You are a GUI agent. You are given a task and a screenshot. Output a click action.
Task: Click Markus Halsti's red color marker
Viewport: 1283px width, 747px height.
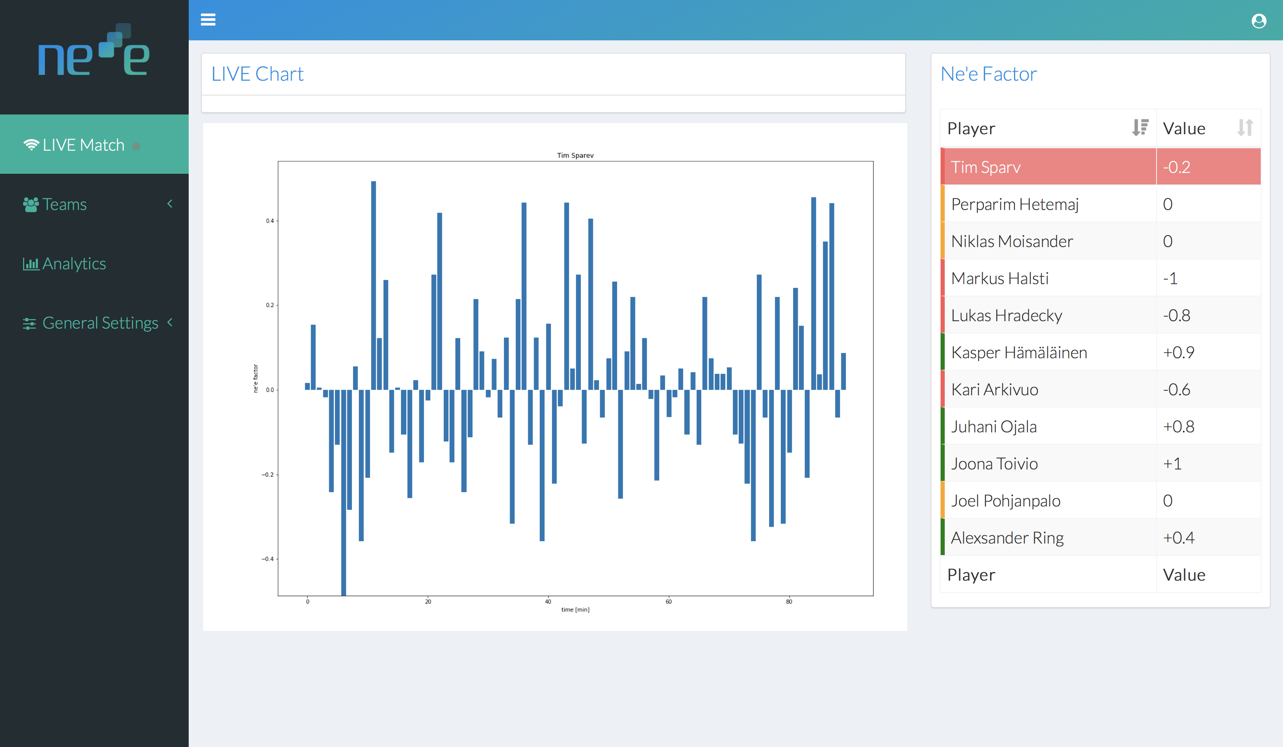(x=942, y=278)
